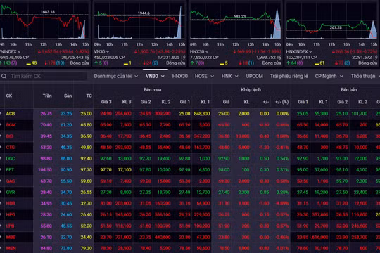Select HPG ticker symbol

tap(11, 214)
